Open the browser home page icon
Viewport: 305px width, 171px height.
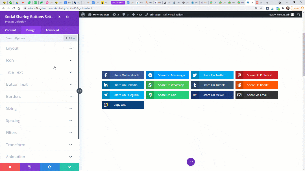19,8
